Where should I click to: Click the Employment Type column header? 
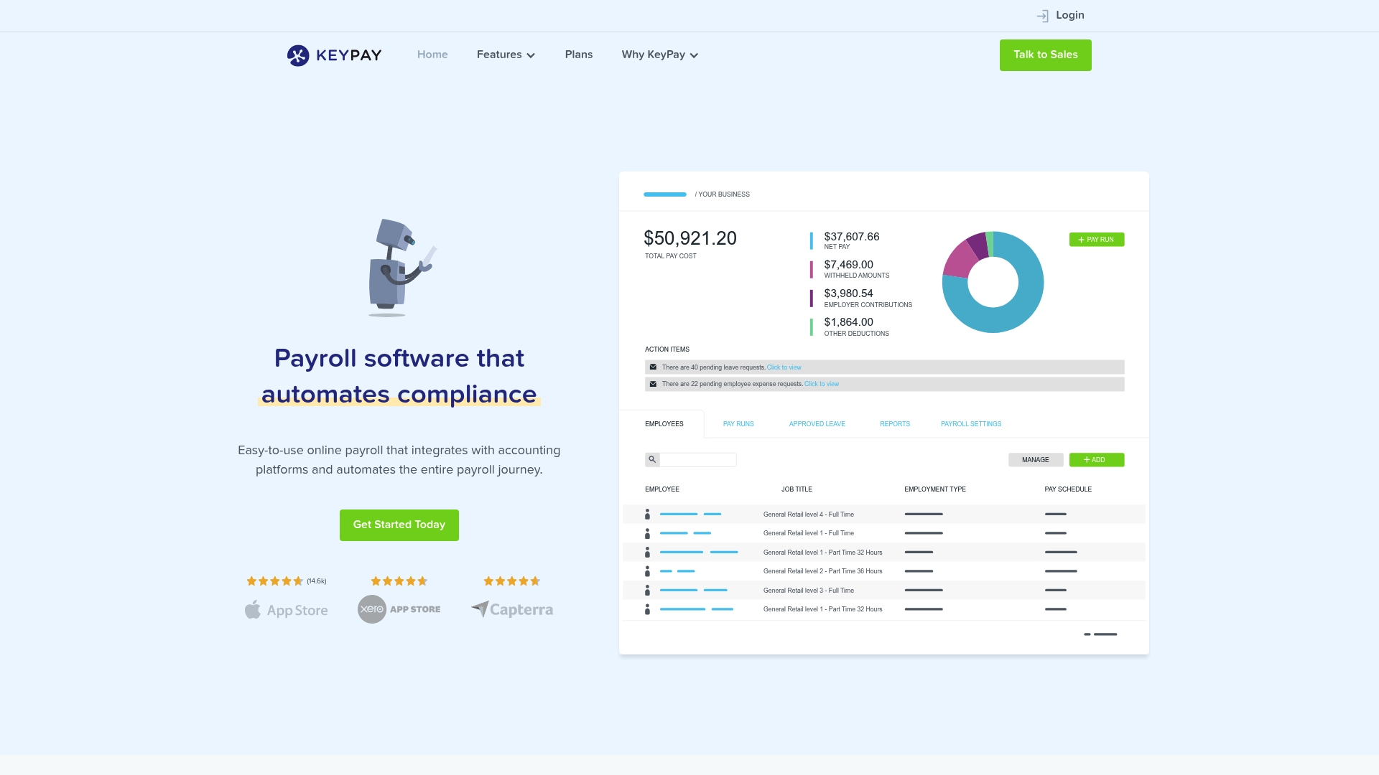(x=935, y=489)
